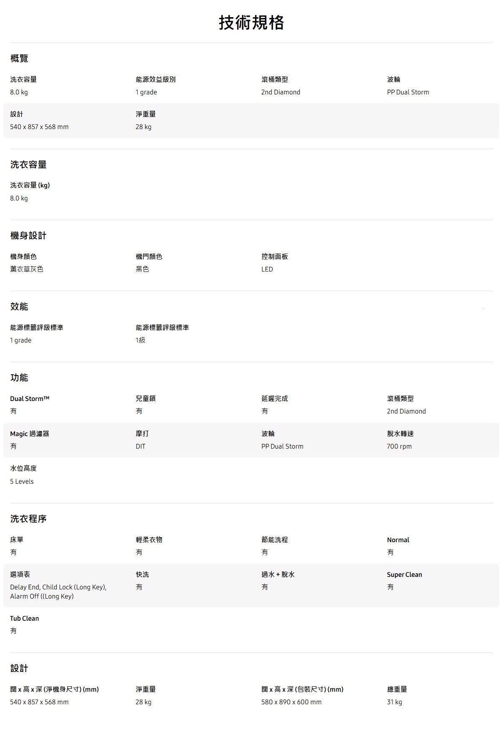Click the 水位高度 label

[23, 468]
